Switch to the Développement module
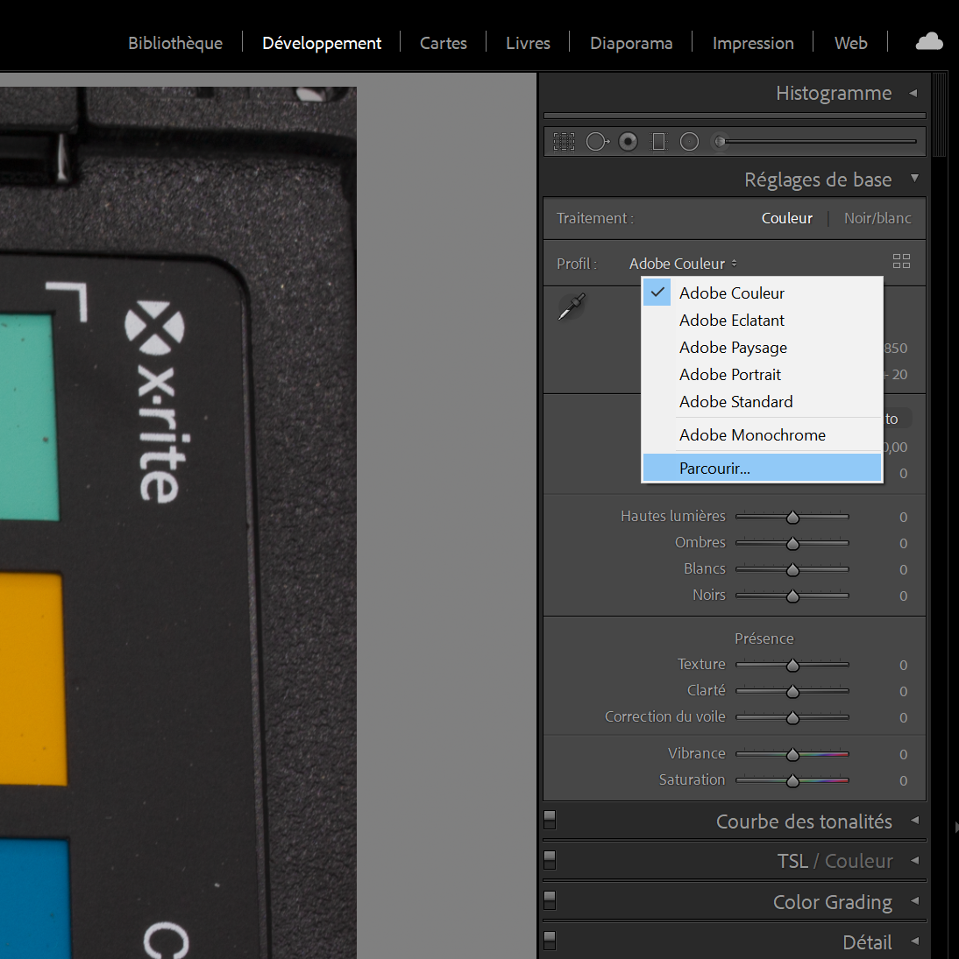The image size is (959, 959). tap(322, 44)
